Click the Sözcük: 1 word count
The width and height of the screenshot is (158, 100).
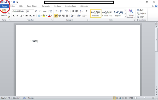point(16,98)
